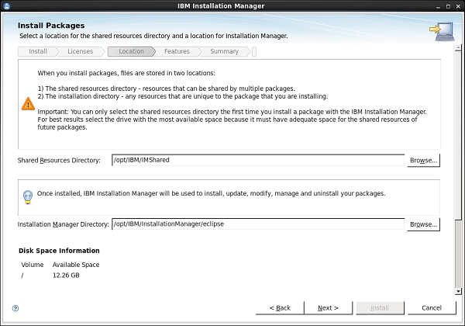The width and height of the screenshot is (465, 326).
Task: Click the IBM Installation Manager title bar icon
Action: tap(6, 6)
